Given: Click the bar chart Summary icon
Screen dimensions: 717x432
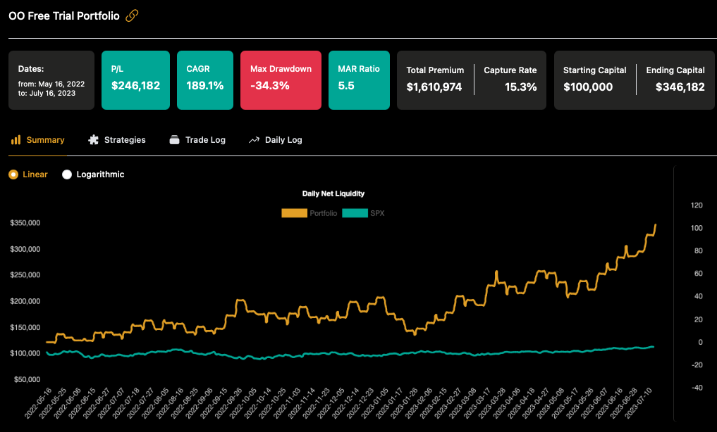Looking at the screenshot, I should 15,140.
